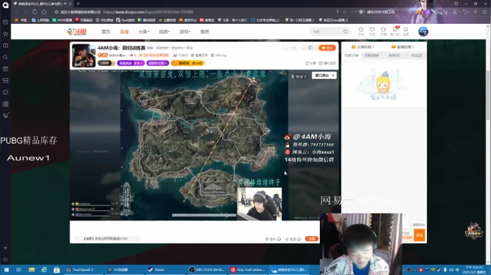
Task: Switch to TeamSpeak 3 taskbar window
Action: (83, 270)
